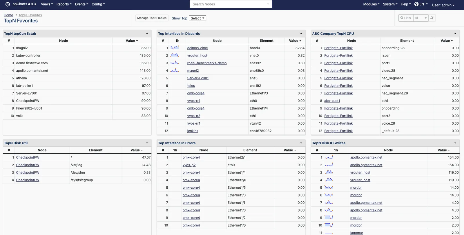The width and height of the screenshot is (464, 235).
Task: Go to the Home breadcrumb link
Action: tap(8, 15)
